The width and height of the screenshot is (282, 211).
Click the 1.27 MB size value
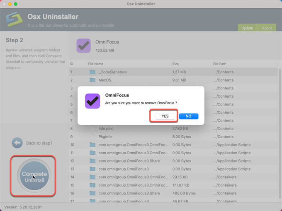pyautogui.click(x=179, y=72)
